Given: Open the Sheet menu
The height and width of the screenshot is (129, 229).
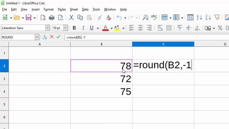Looking at the screenshot, I should pos(74,9).
